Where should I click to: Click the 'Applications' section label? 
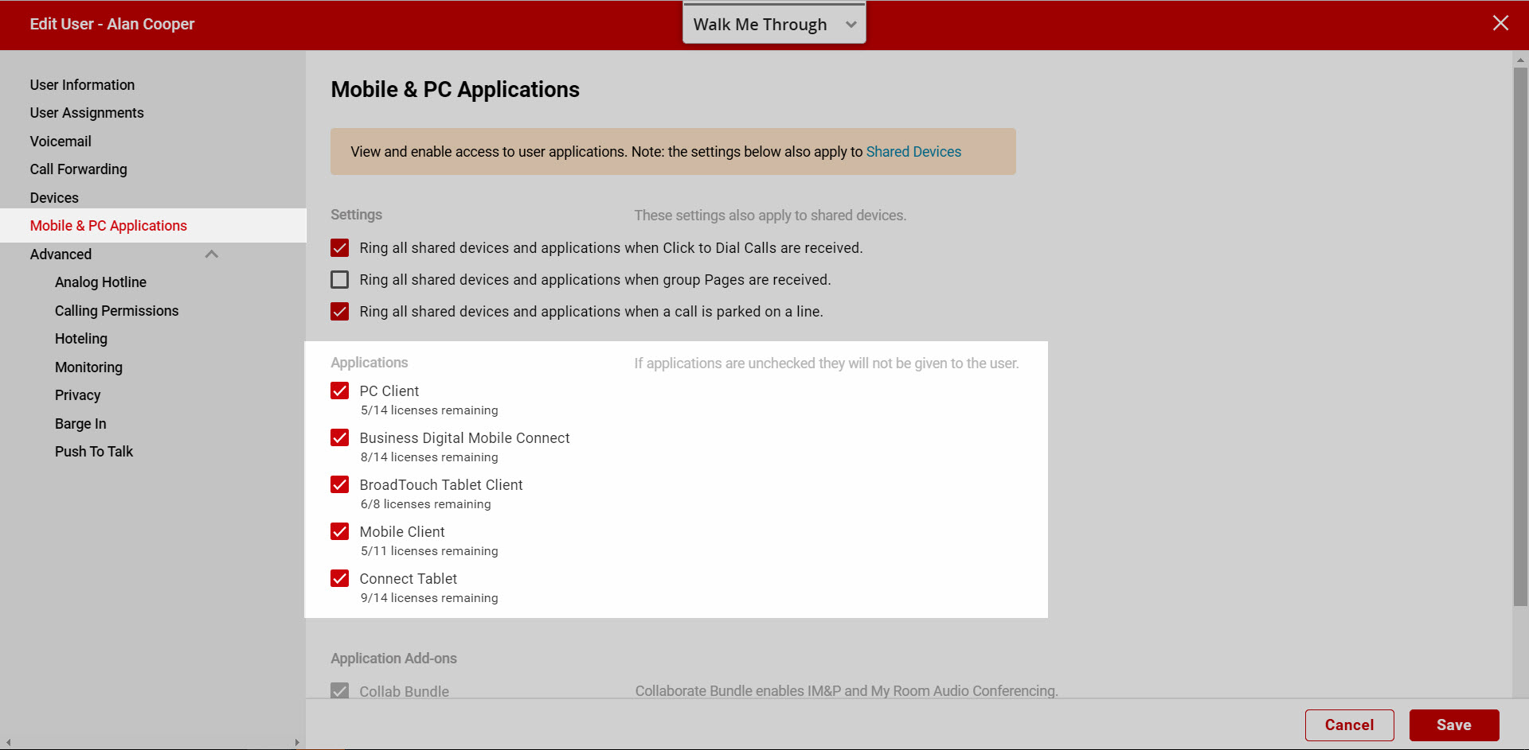369,363
